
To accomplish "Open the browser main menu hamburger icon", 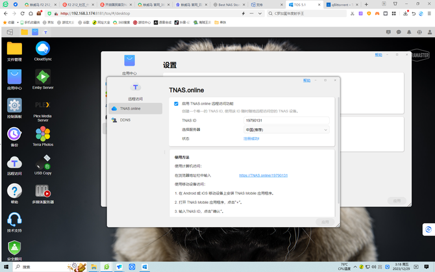I will click(429, 14).
